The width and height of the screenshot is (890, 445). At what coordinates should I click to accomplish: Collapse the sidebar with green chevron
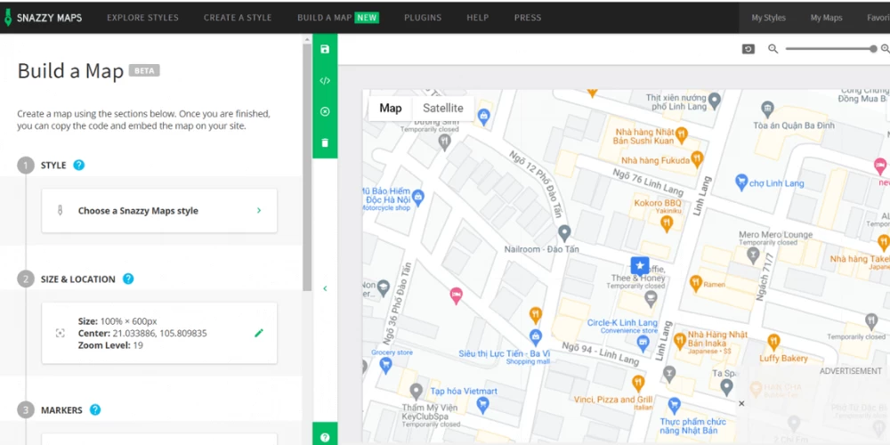click(x=325, y=288)
